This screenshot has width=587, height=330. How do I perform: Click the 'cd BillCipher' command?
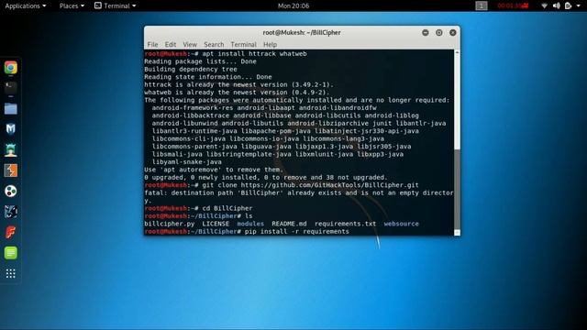tap(227, 208)
